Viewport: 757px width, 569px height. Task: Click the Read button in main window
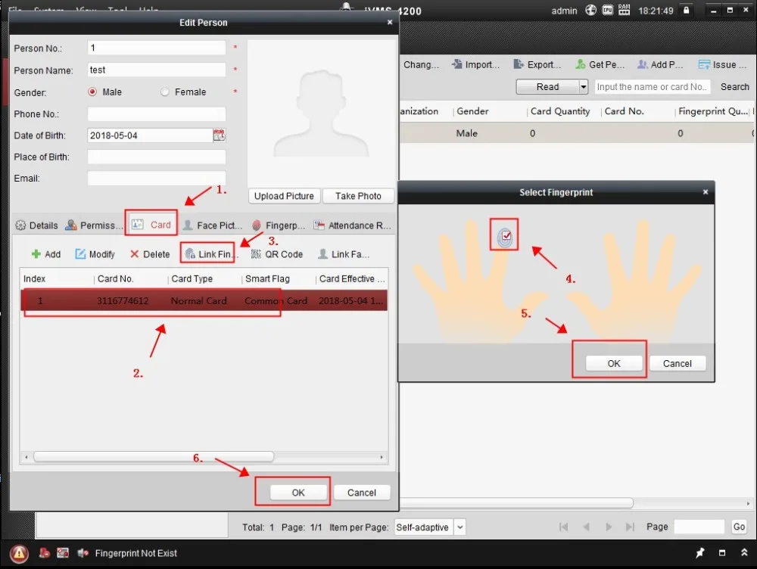[x=547, y=87]
